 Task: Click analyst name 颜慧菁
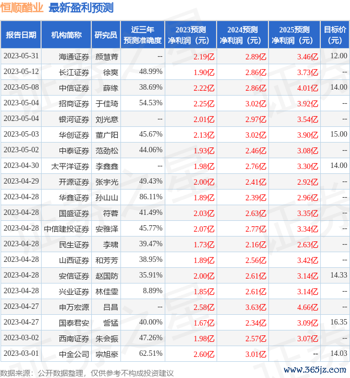107,57
